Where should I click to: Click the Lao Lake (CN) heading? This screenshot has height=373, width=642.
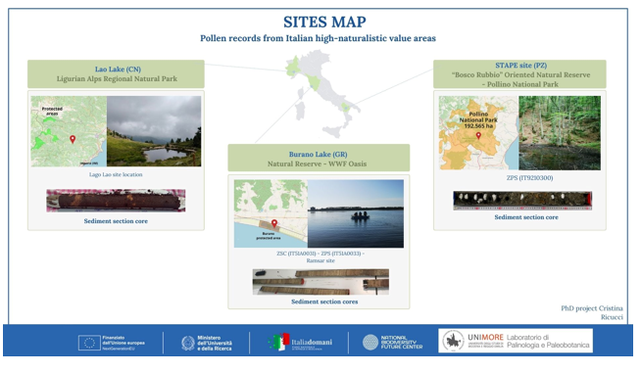(x=118, y=70)
